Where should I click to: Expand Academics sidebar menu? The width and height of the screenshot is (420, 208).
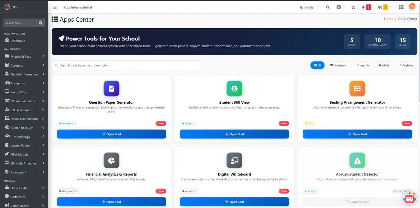coord(24,83)
